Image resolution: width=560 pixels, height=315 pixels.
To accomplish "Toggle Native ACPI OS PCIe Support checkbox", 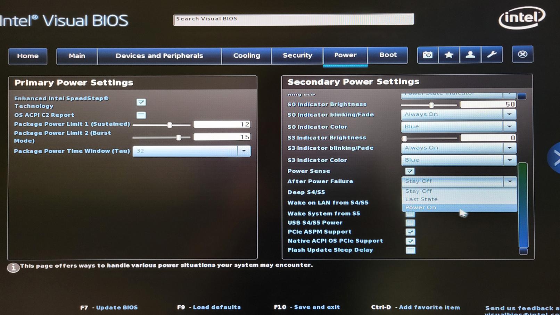I will 410,241.
